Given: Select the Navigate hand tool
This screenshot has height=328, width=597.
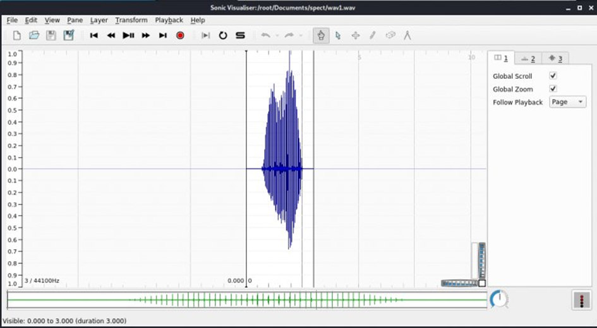Looking at the screenshot, I should pos(321,35).
